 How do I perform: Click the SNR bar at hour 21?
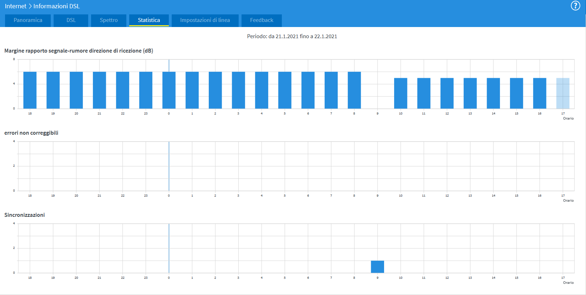click(99, 90)
